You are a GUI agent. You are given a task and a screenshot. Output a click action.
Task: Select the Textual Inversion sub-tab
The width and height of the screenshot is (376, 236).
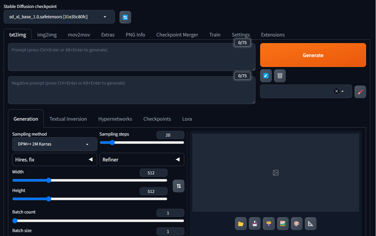pyautogui.click(x=68, y=119)
